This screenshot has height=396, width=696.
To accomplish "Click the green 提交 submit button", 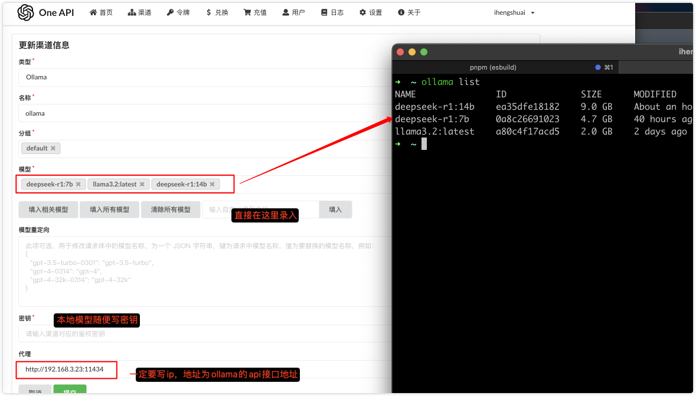I will [70, 390].
